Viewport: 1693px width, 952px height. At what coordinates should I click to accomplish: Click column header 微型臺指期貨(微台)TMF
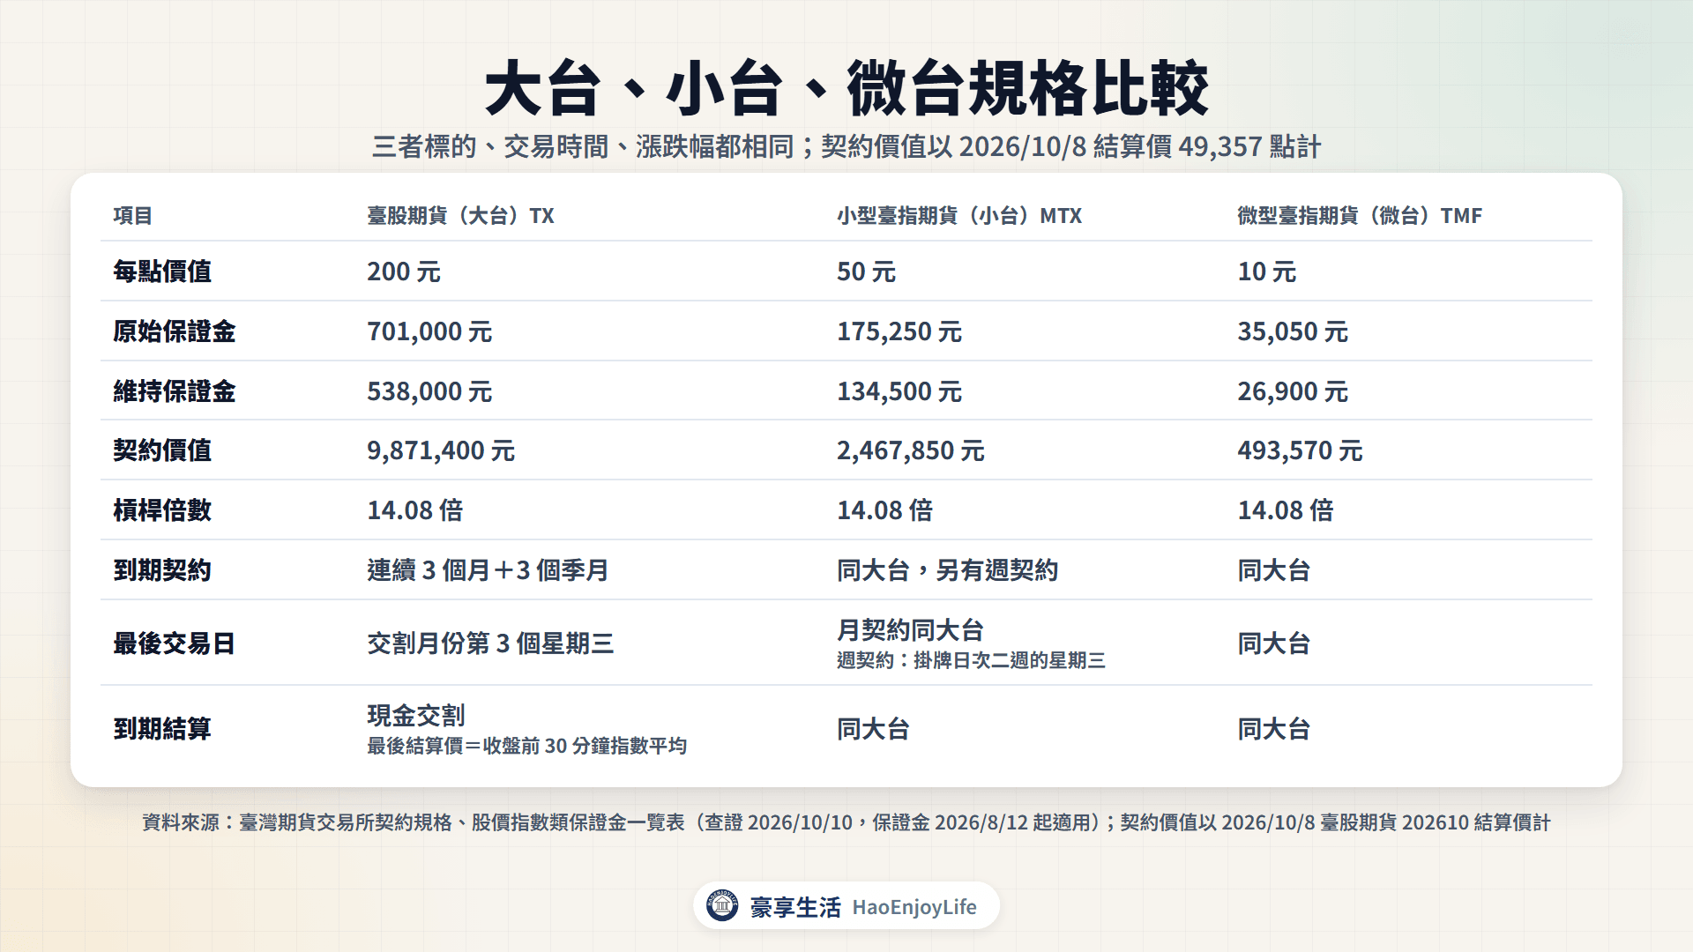(1360, 216)
